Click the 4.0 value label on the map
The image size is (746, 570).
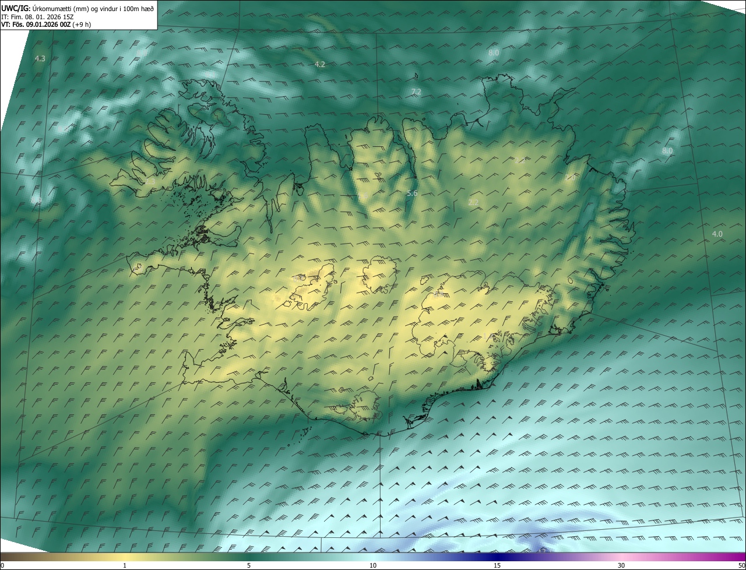(717, 234)
